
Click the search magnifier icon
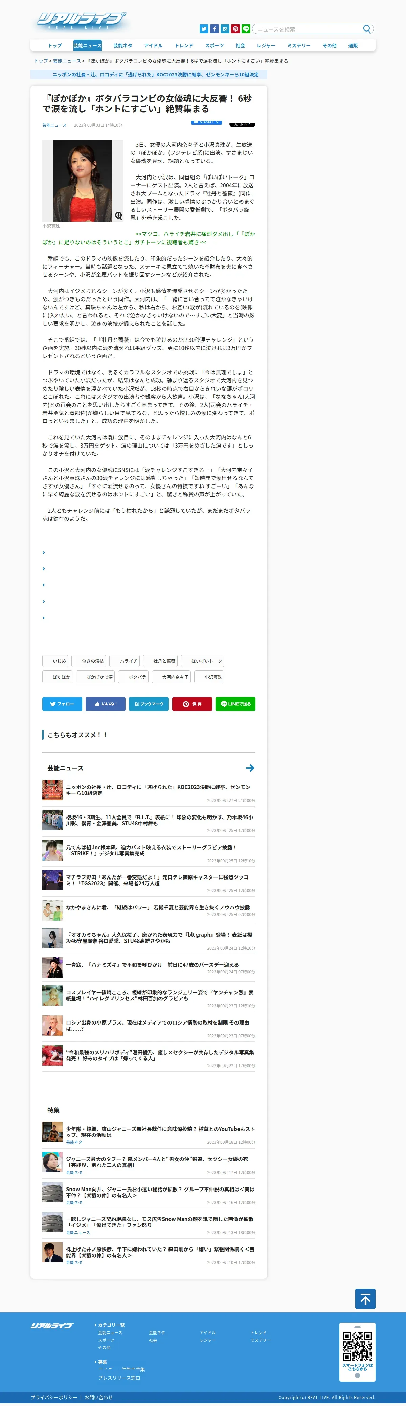coord(367,29)
